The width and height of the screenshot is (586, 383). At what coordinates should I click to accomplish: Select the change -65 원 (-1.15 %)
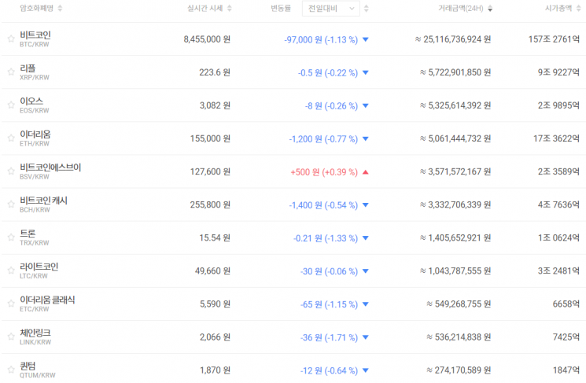coord(329,304)
